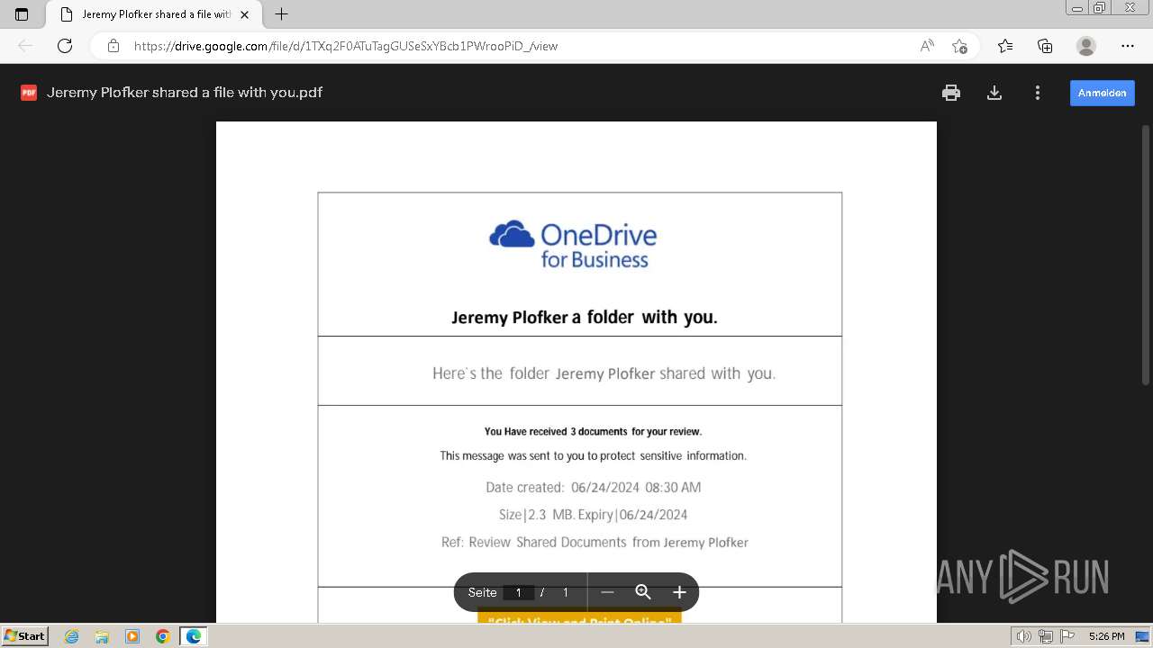
Task: Show desktop button on taskbar
Action: pyautogui.click(x=1142, y=636)
